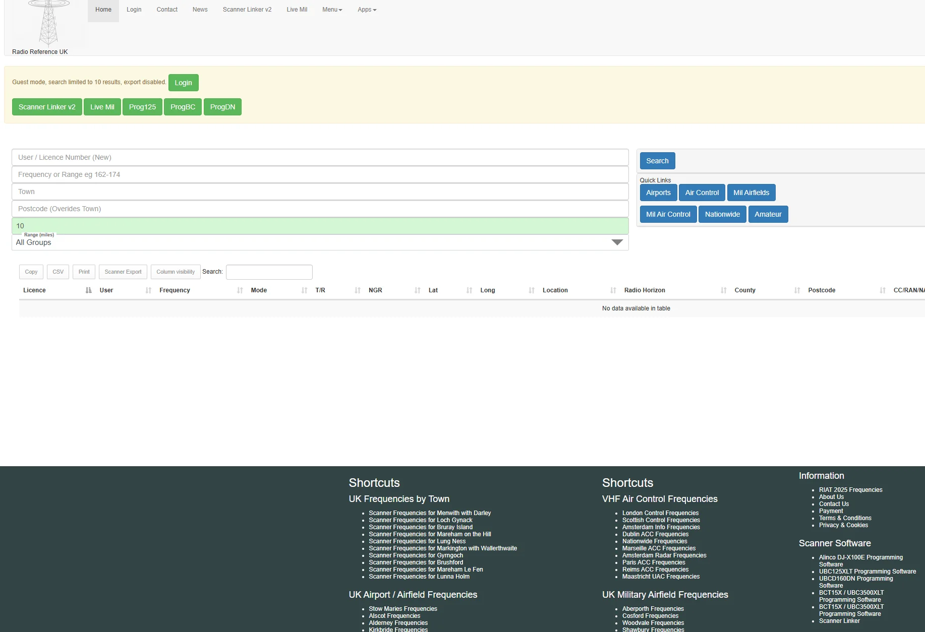This screenshot has height=632, width=925.
Task: Expand the All Groups selector
Action: pos(616,242)
